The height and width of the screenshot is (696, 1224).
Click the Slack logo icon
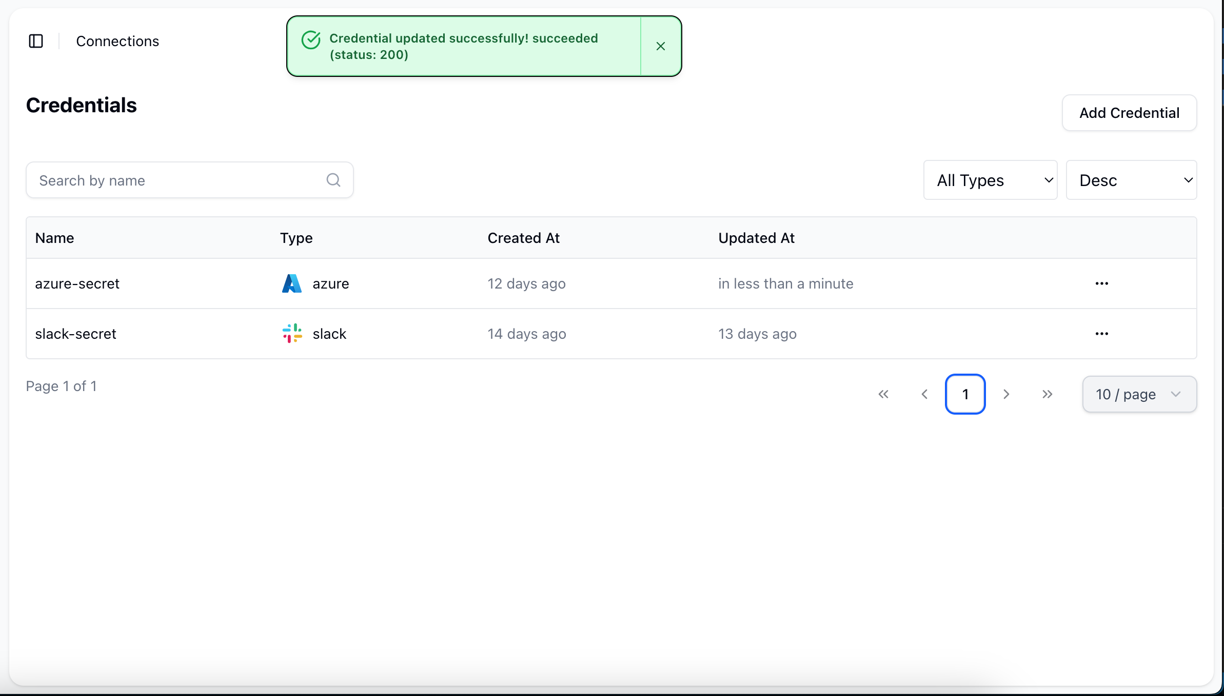click(x=292, y=334)
